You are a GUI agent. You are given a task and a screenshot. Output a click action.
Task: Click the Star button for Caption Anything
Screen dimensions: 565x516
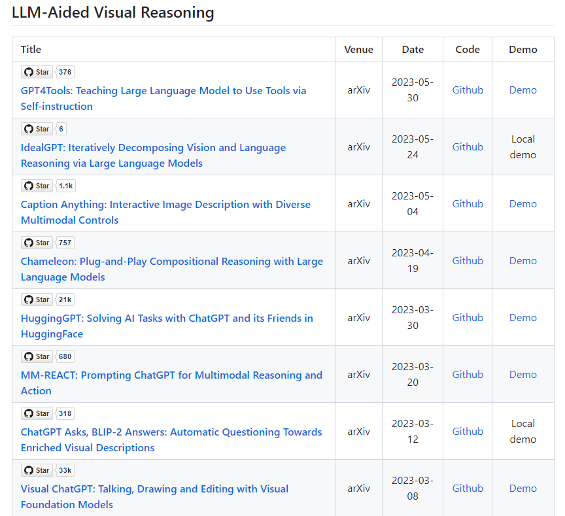point(37,186)
